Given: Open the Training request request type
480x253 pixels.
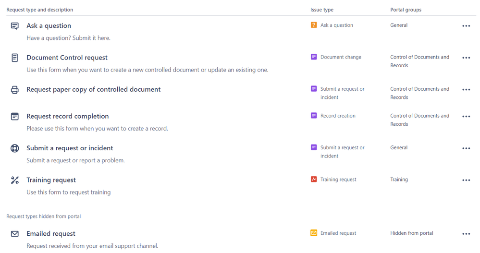Looking at the screenshot, I should 51,180.
